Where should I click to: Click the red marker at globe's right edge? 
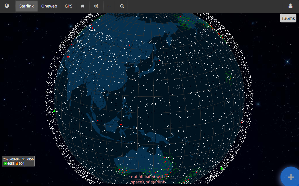tap(242, 122)
